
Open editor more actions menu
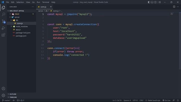[178, 7]
